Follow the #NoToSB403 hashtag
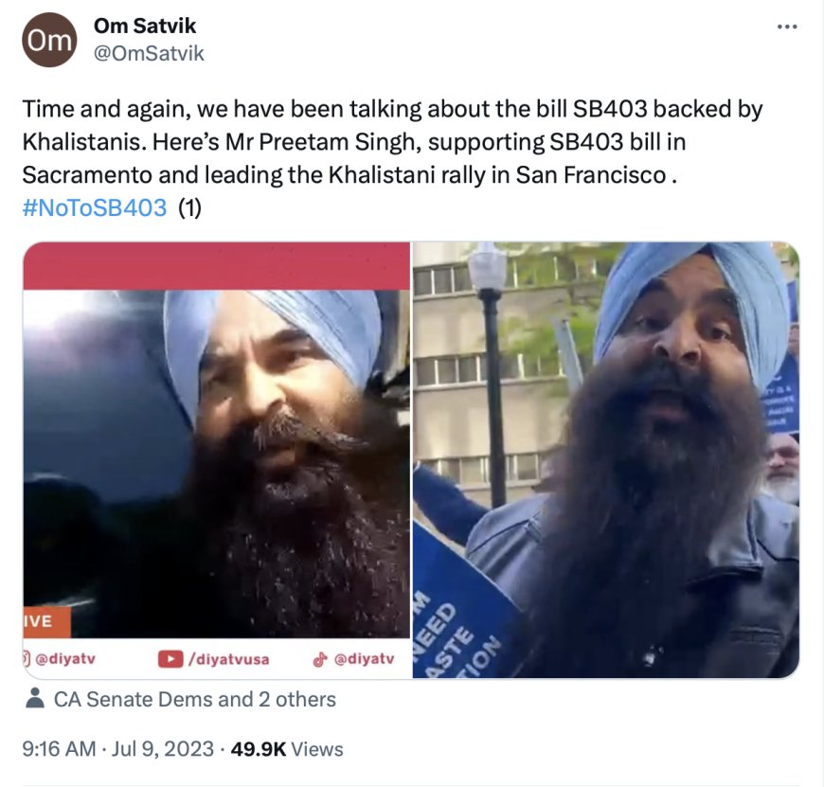 [95, 207]
